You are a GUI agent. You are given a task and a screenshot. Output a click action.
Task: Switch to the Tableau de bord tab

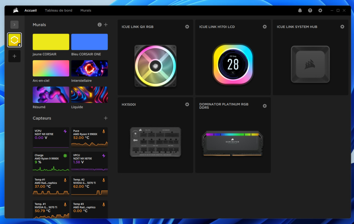coord(58,10)
